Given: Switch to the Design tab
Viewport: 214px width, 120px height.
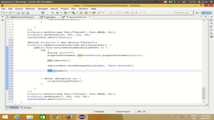Looking at the screenshot, I should point(26,108).
